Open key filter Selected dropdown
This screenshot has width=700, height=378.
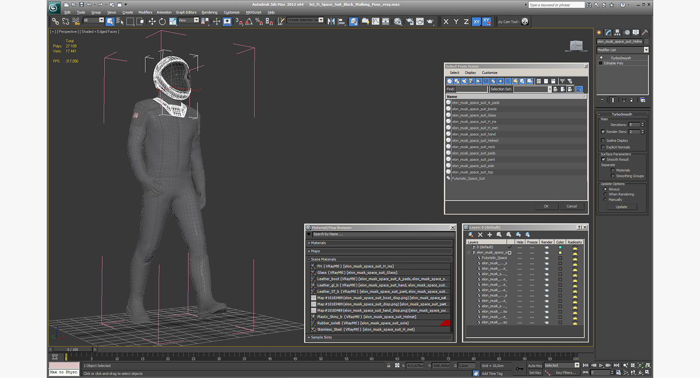coord(562,365)
